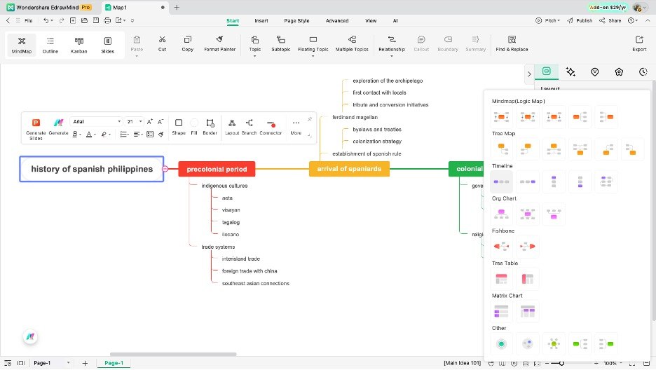The image size is (656, 370).
Task: Switch to the Insert tab
Action: click(261, 20)
